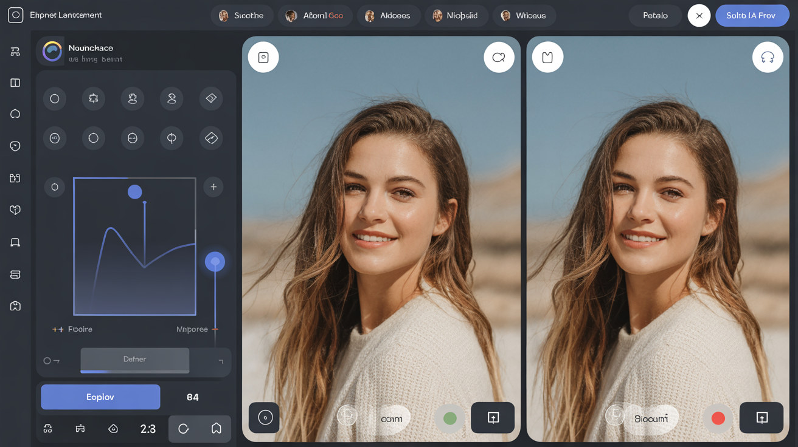
Task: Click the oornm pill on left photo
Action: tap(392, 418)
